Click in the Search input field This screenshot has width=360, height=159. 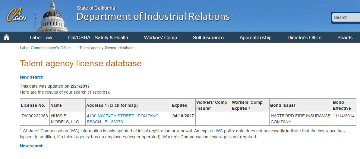pyautogui.click(x=346, y=18)
